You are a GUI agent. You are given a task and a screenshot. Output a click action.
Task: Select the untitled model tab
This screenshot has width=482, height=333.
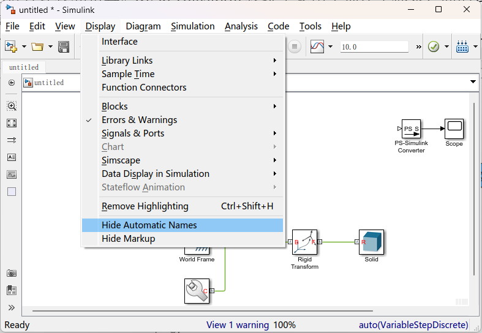coord(24,67)
